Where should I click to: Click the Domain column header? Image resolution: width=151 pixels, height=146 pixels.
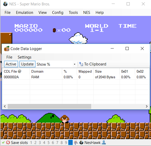point(46,71)
